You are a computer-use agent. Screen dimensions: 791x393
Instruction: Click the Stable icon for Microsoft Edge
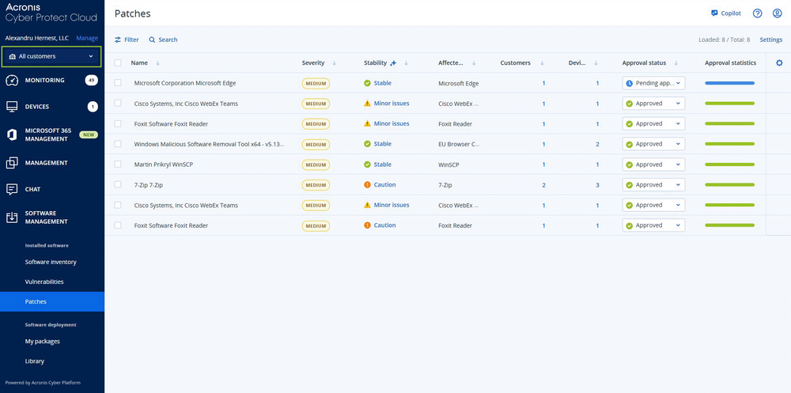coord(367,83)
